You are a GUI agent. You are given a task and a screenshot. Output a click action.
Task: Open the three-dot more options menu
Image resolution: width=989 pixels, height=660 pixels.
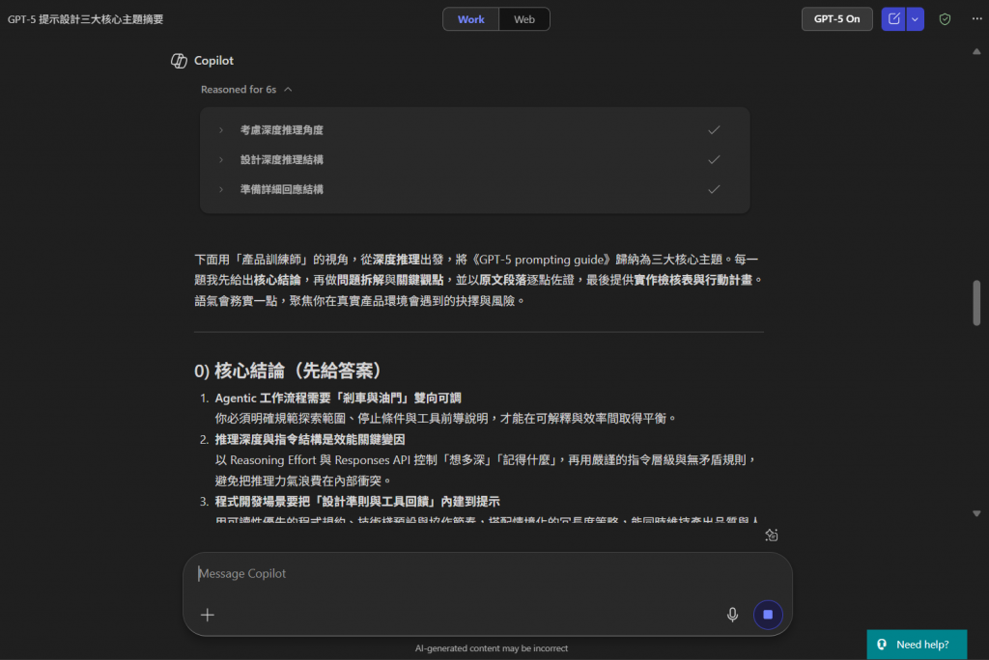(976, 19)
